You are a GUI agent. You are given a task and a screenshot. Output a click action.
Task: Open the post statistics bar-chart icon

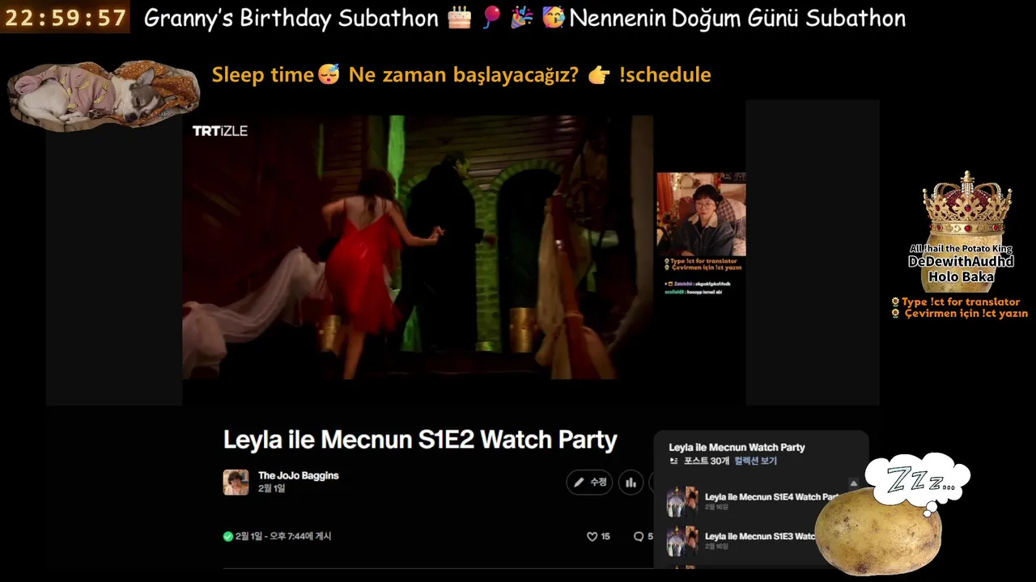pos(631,483)
